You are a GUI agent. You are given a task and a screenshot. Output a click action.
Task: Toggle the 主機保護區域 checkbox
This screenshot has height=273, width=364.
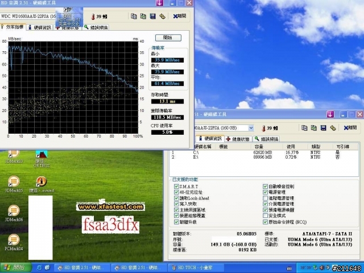pyautogui.click(x=176, y=210)
